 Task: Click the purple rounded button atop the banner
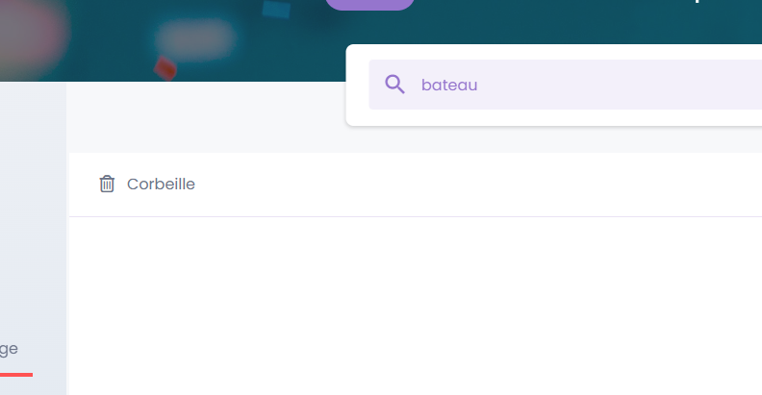[369, 5]
